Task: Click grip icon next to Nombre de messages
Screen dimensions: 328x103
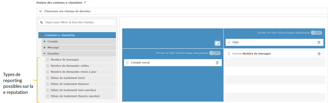Action: pos(48,60)
